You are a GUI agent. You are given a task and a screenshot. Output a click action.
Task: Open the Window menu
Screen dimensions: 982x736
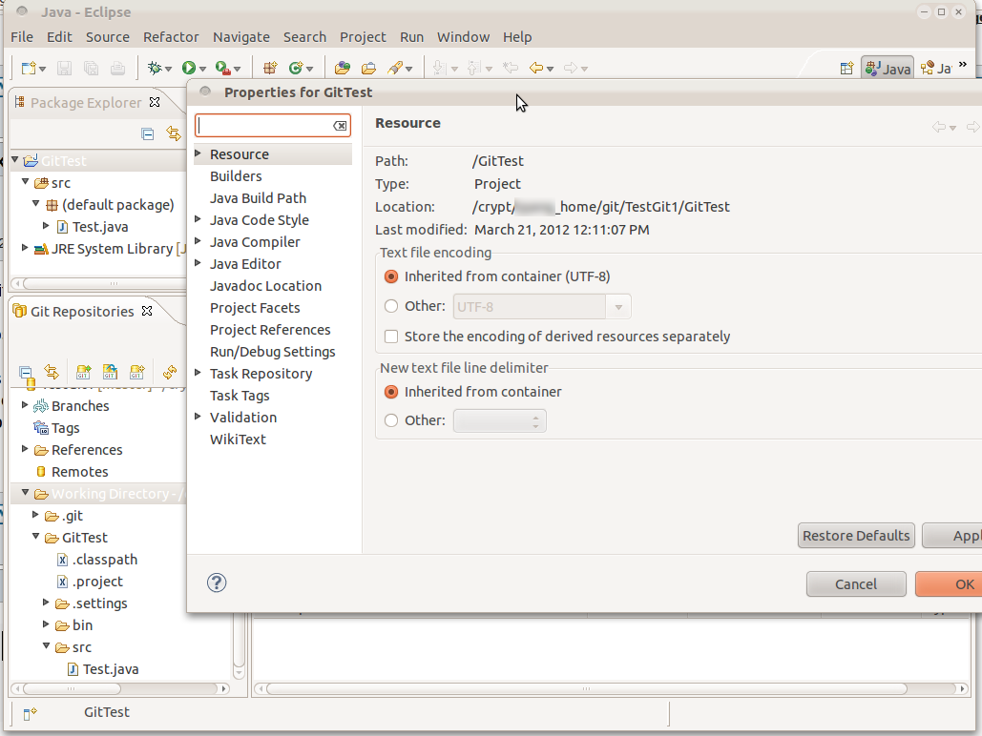tap(464, 37)
